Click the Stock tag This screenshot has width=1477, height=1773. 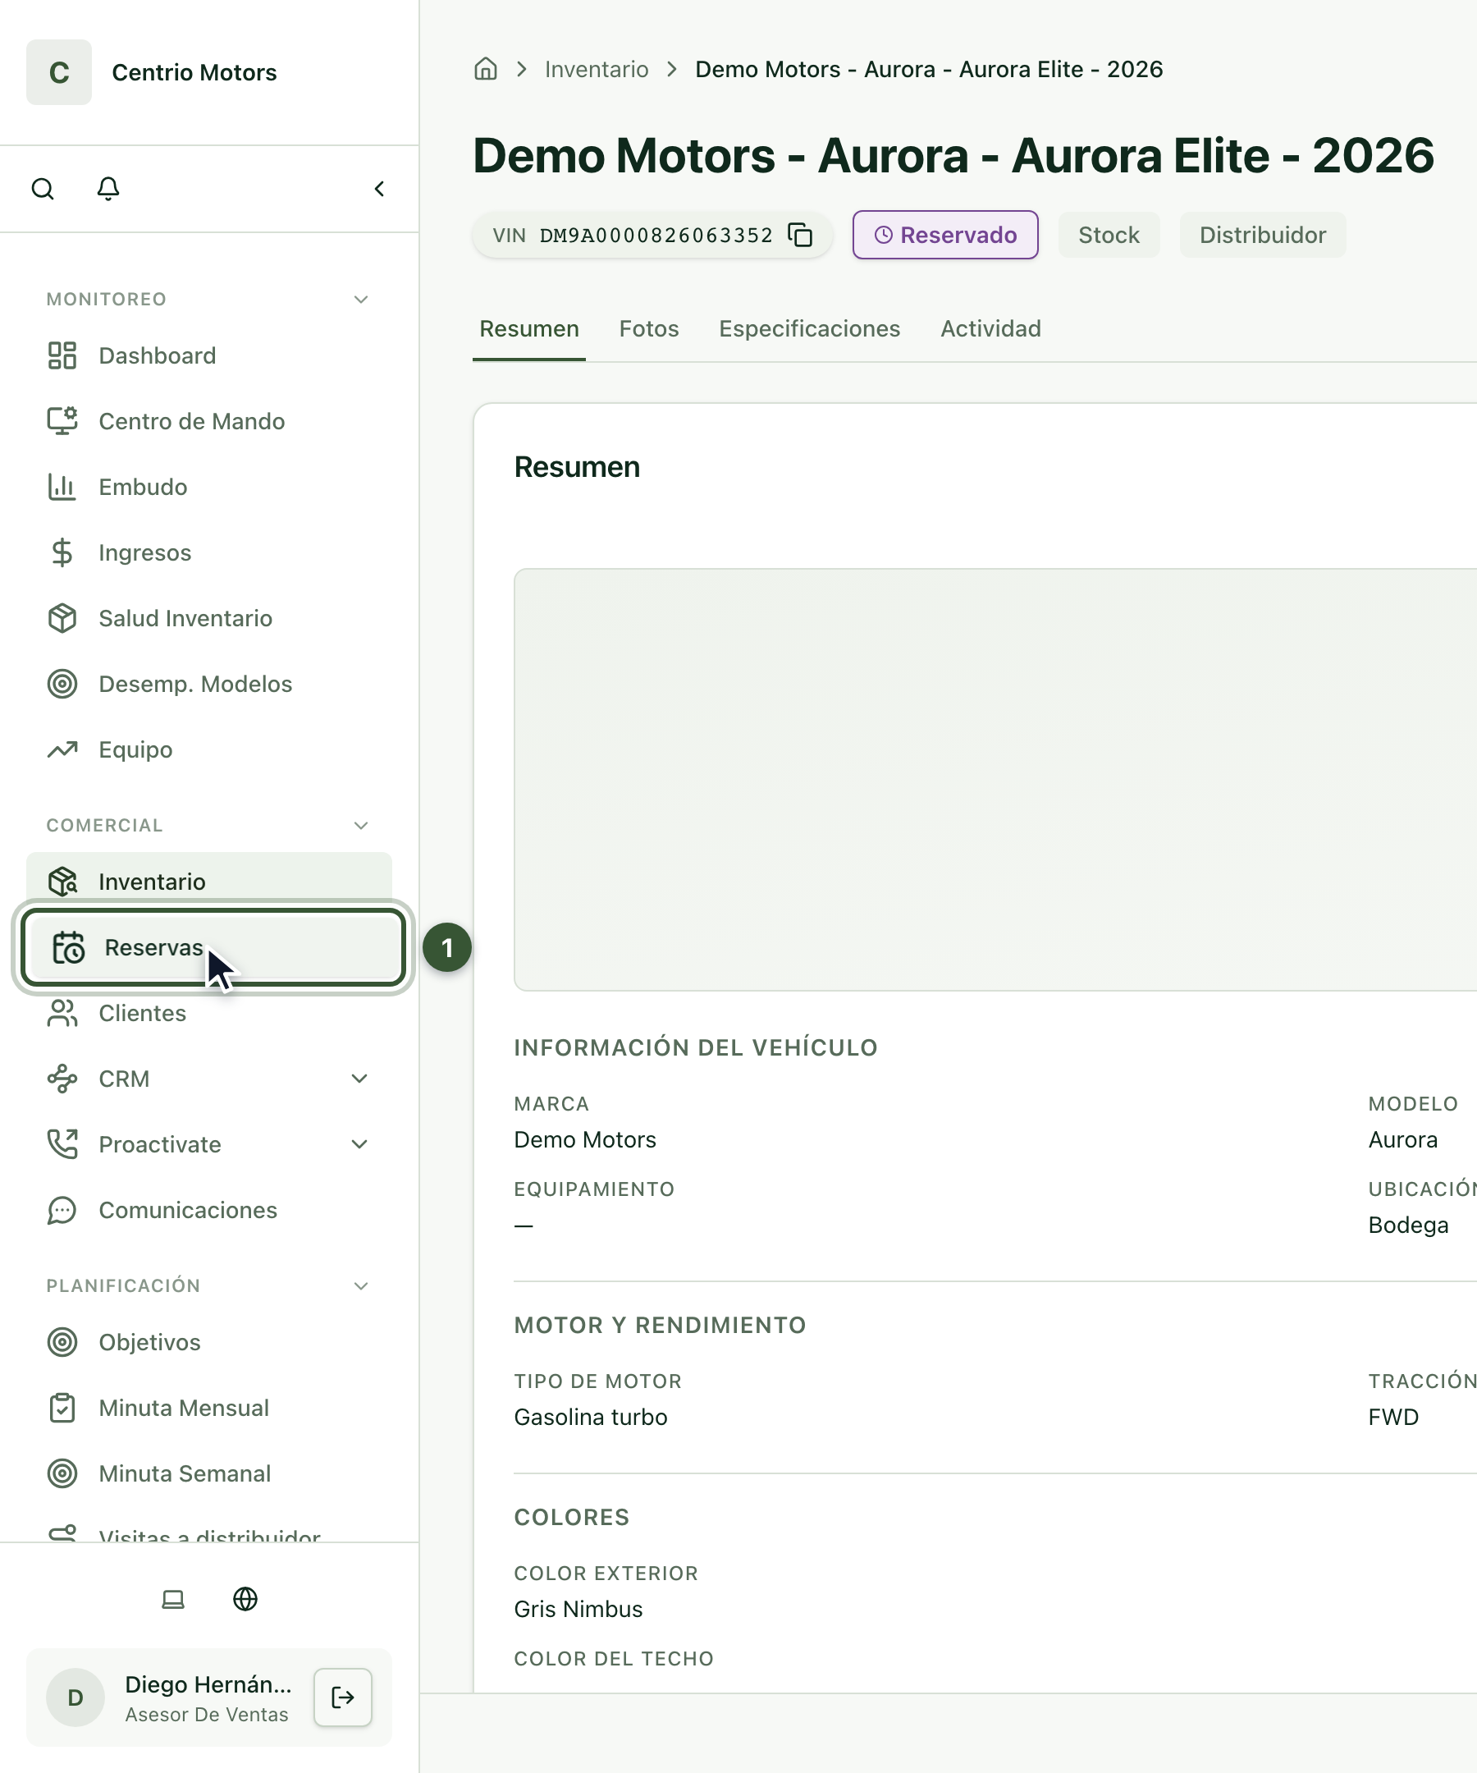(1109, 235)
